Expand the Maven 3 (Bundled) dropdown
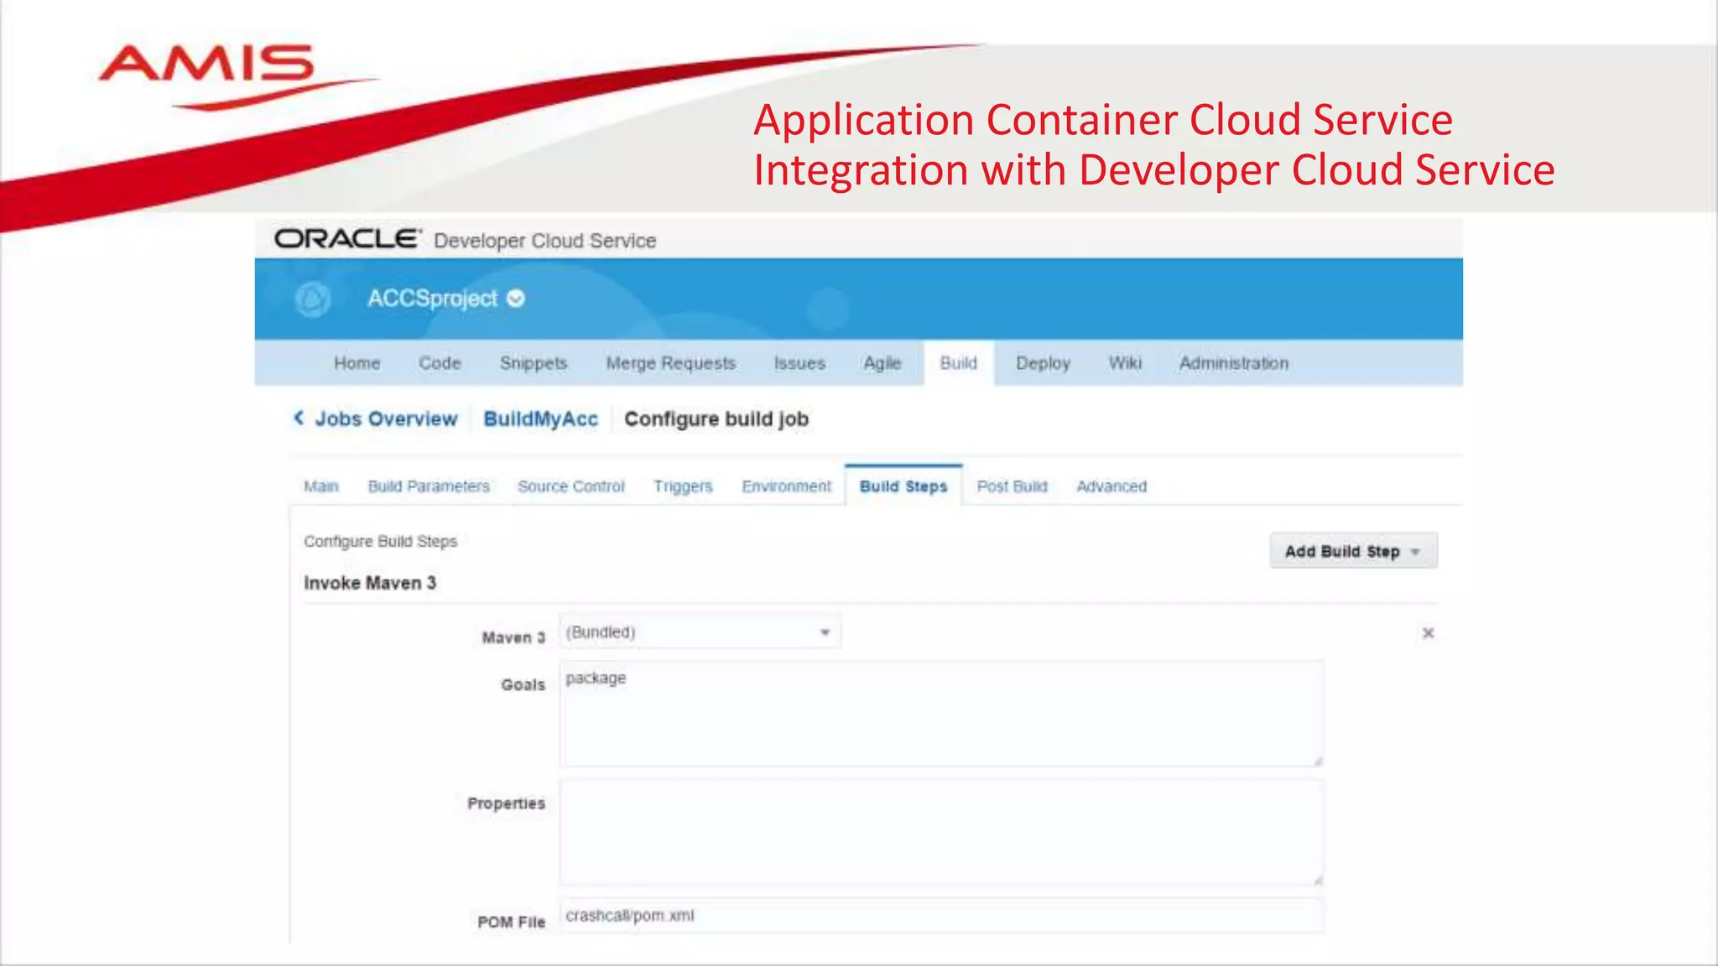The image size is (1718, 966). (x=700, y=631)
